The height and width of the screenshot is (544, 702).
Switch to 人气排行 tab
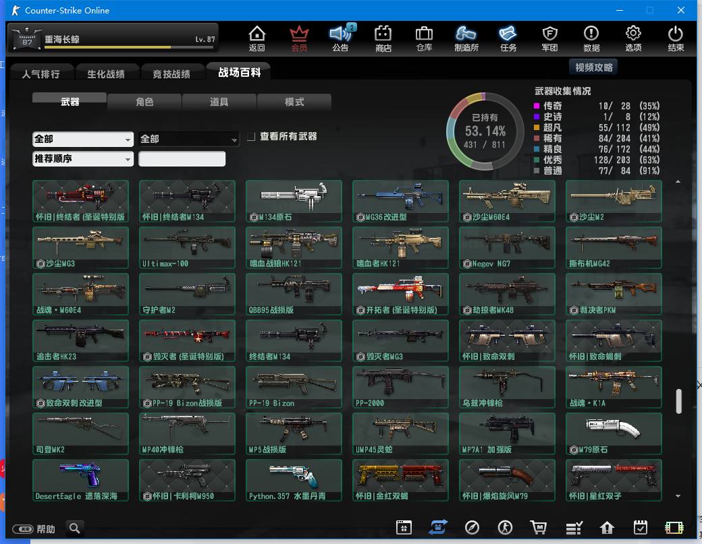click(40, 73)
